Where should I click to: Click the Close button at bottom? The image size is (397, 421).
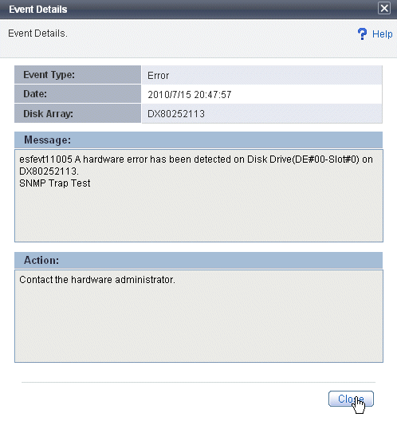pos(351,399)
